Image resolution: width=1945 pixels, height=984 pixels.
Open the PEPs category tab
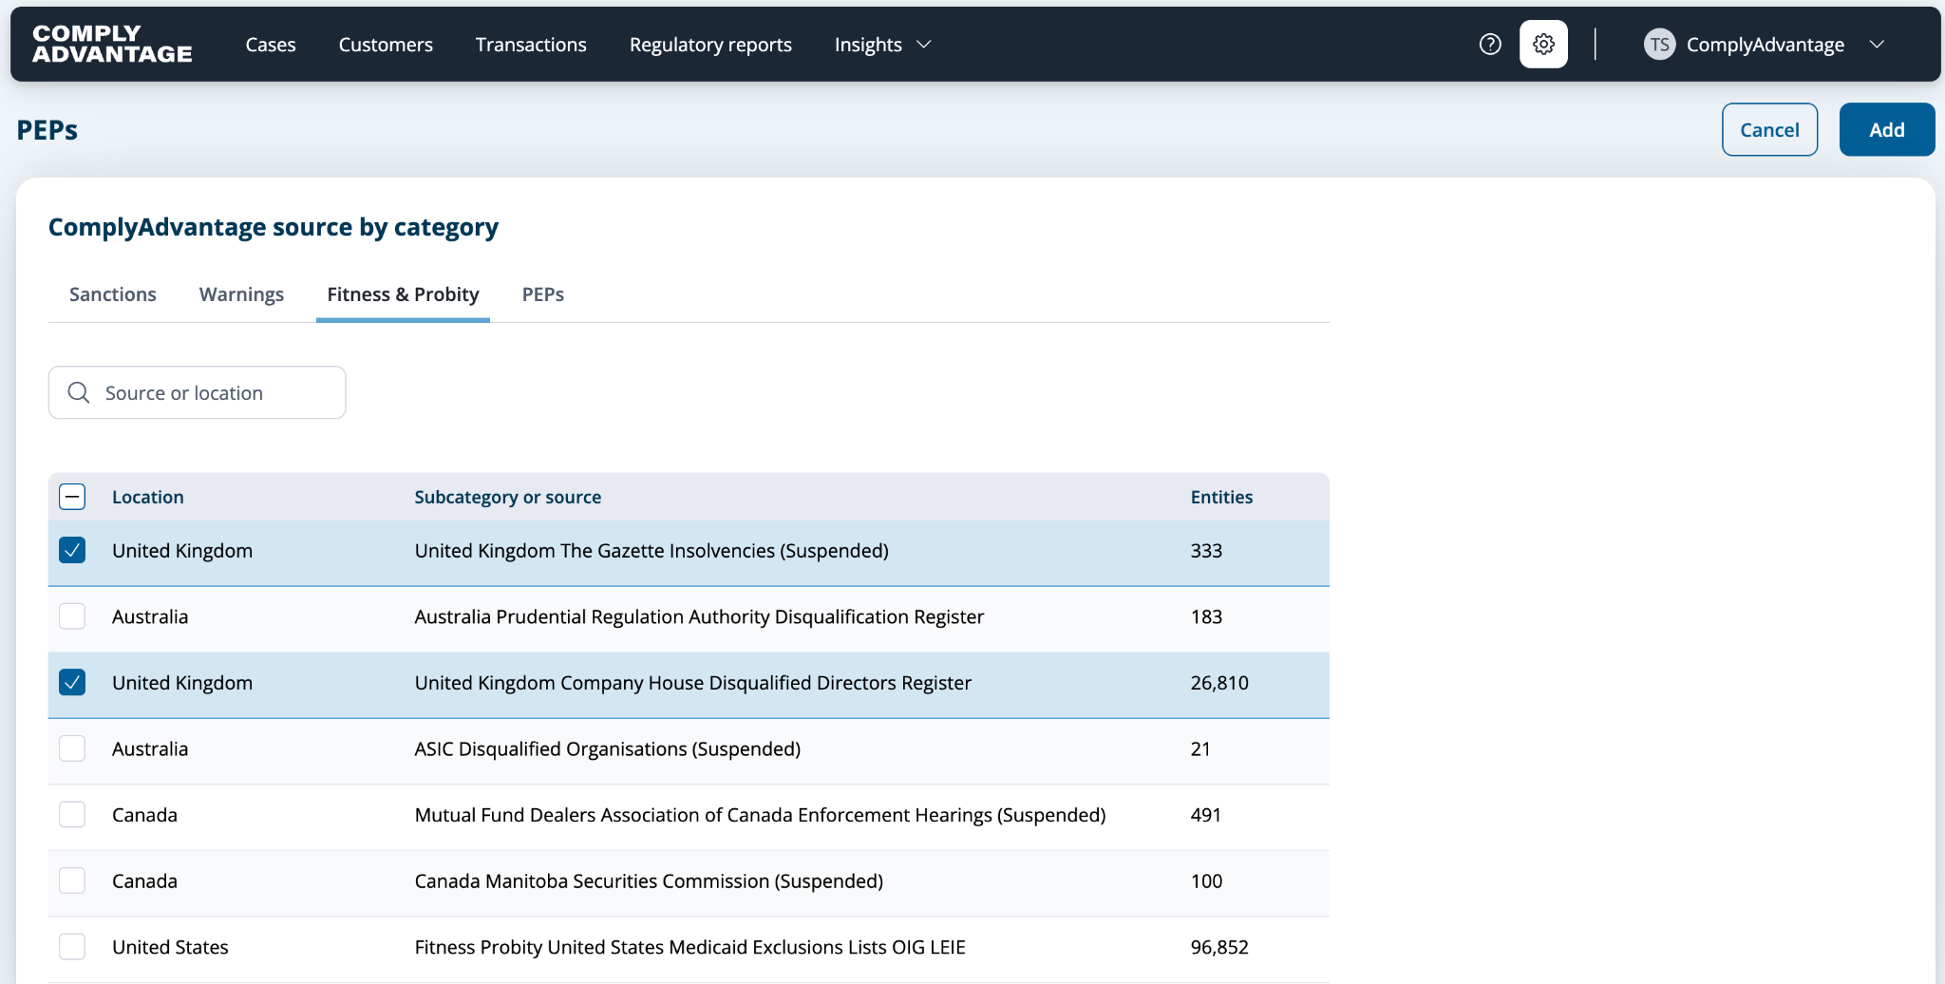coord(543,294)
